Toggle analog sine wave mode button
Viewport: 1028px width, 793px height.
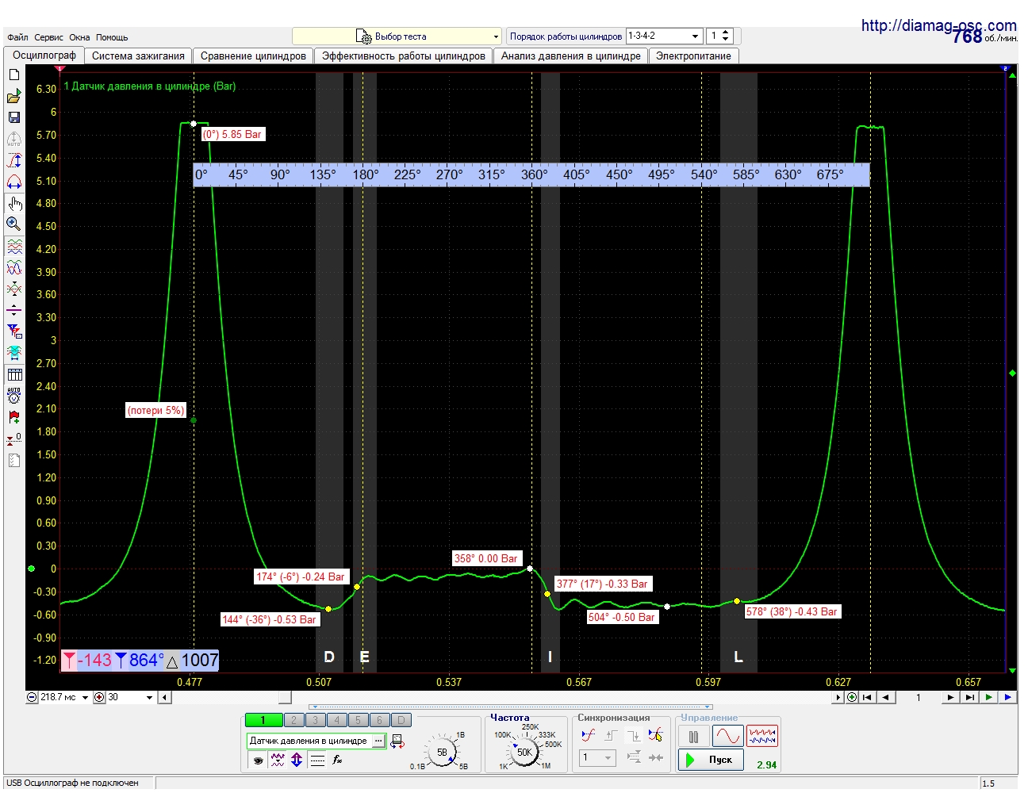(x=727, y=737)
